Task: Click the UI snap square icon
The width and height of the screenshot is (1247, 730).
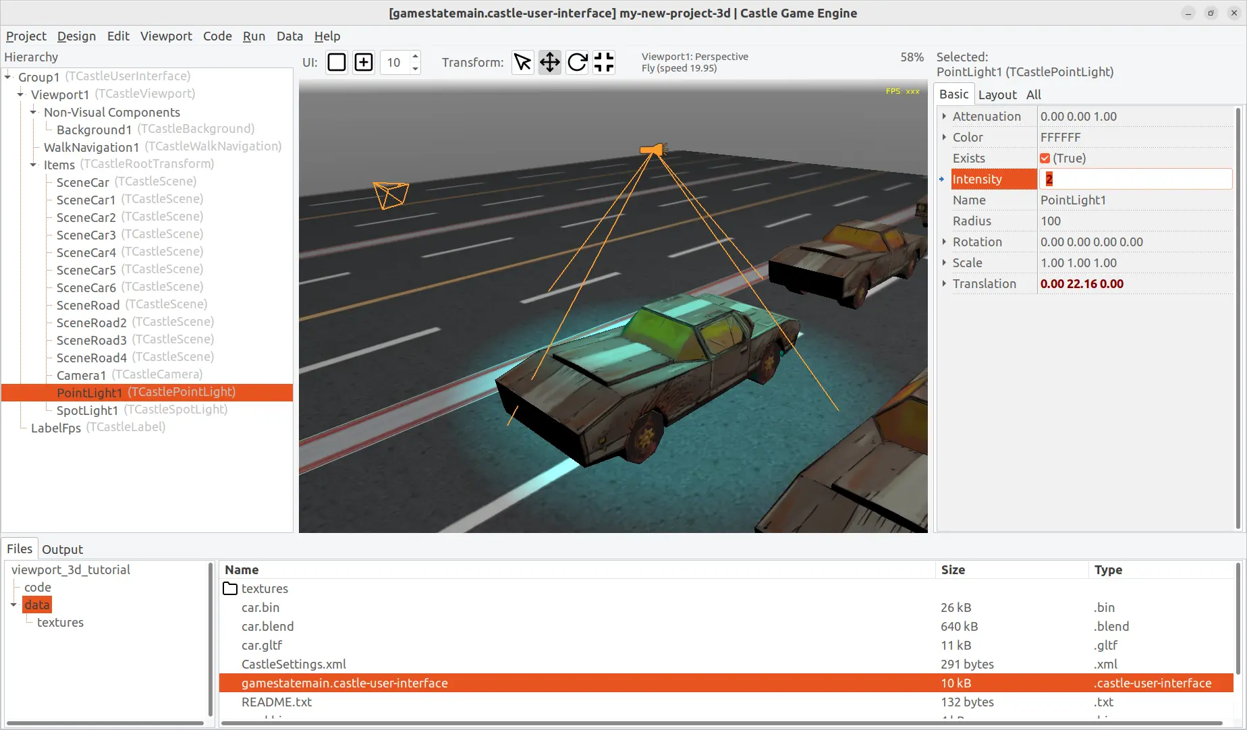Action: pyautogui.click(x=337, y=62)
